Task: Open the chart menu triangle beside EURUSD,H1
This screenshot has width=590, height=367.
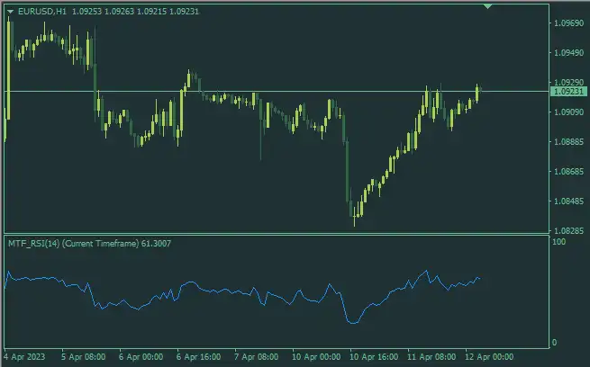Action: (11, 12)
